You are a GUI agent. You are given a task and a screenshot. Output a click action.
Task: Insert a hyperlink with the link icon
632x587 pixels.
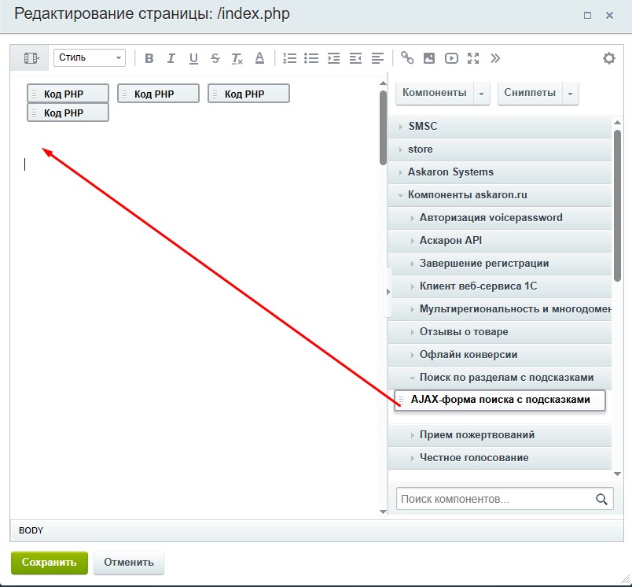coord(407,58)
